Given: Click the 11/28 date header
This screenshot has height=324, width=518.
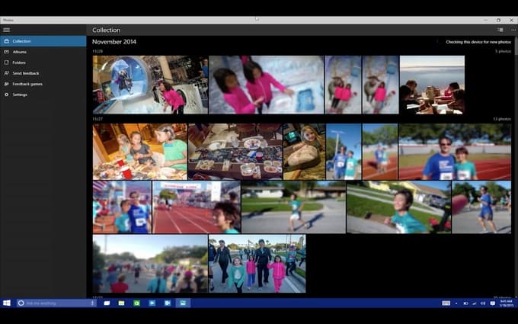Looking at the screenshot, I should tap(98, 51).
